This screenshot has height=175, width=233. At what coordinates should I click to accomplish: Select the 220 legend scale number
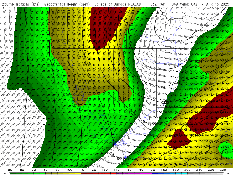coord(211,170)
